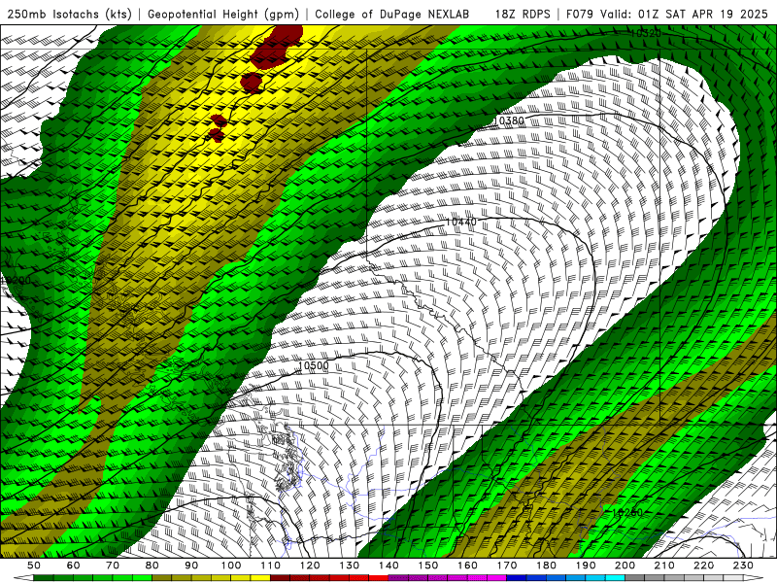The height and width of the screenshot is (583, 777).
Task: Select the 'Geopotential Height (gpm)' title label
Action: 223,14
